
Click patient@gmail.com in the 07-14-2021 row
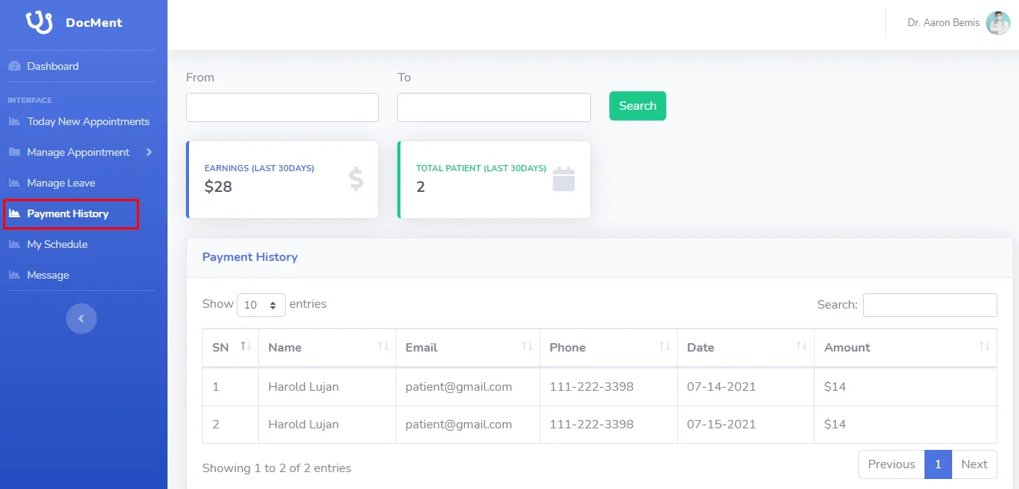[459, 387]
